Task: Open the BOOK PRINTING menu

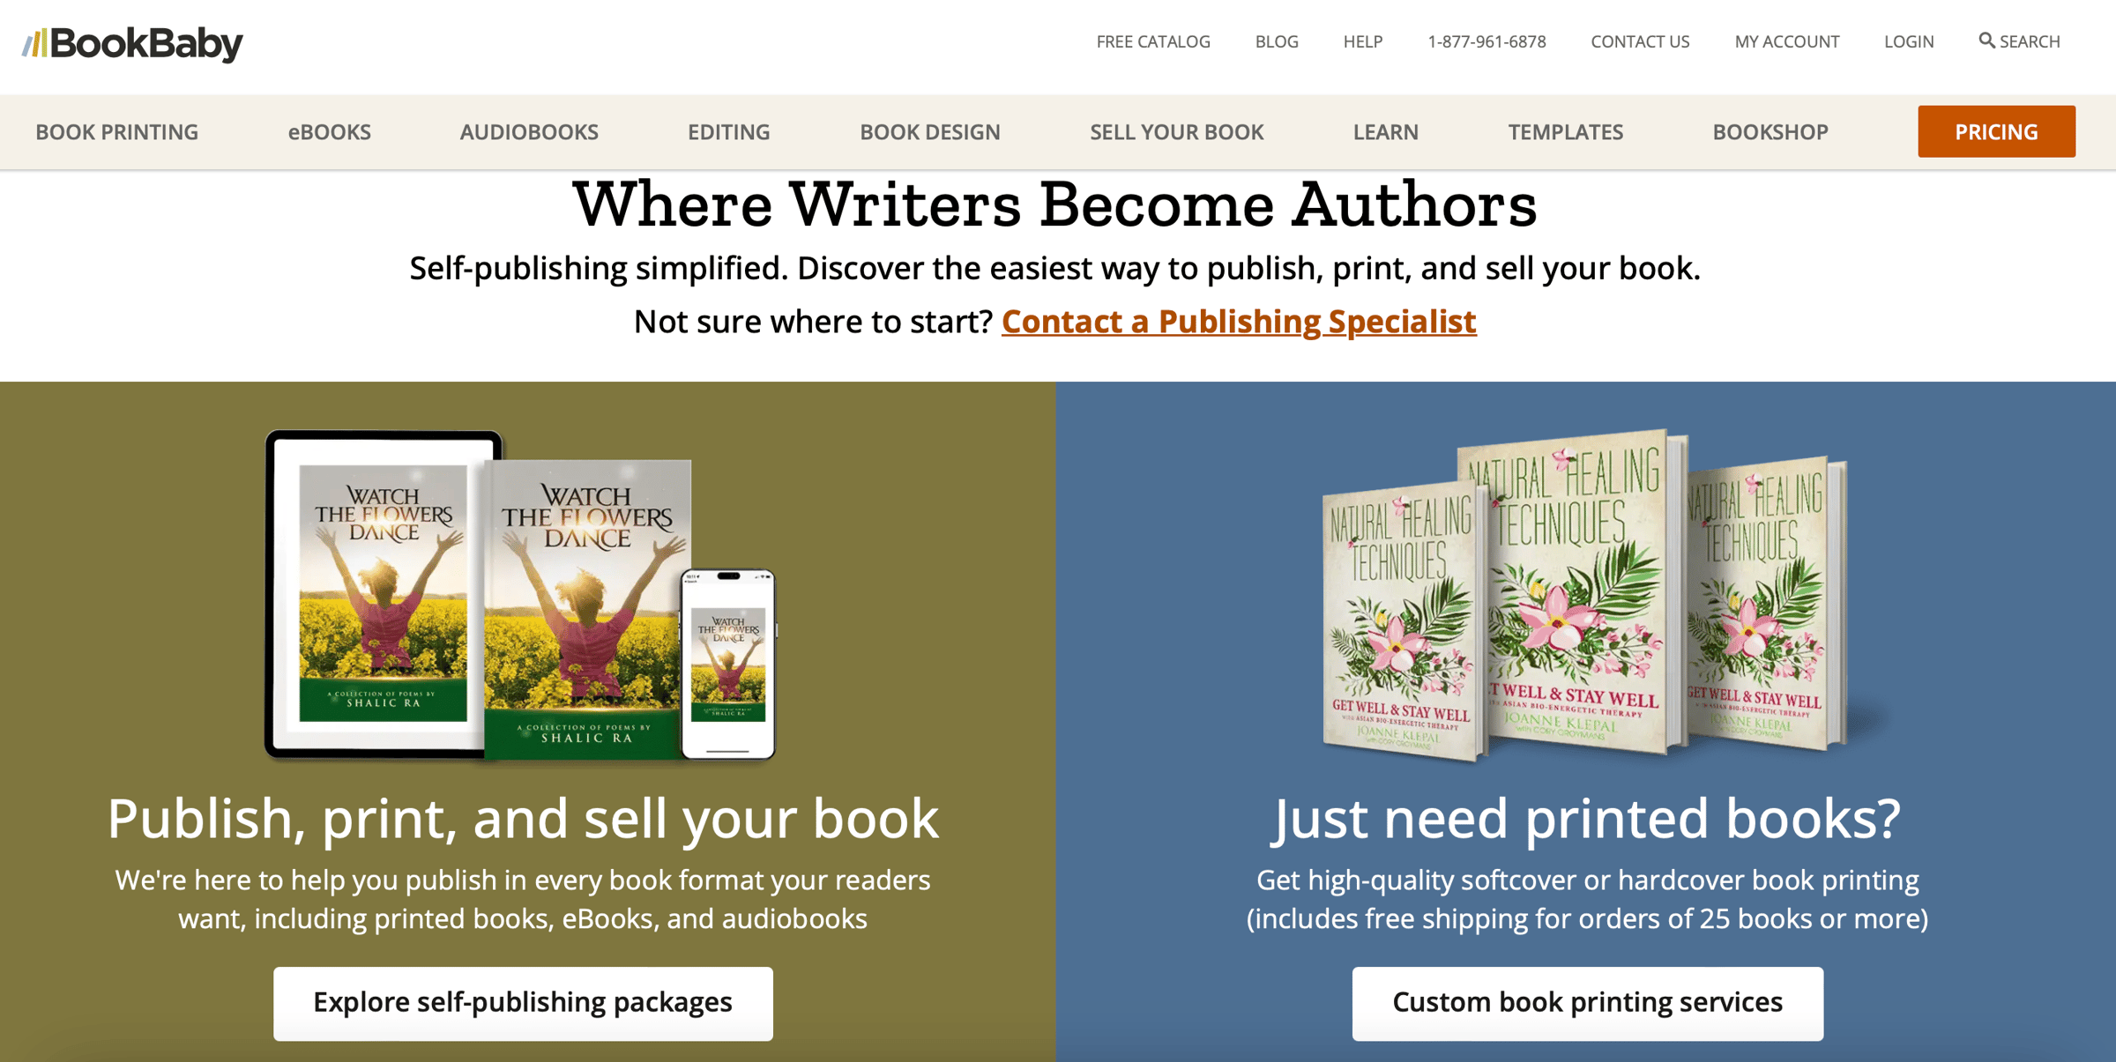Action: click(x=117, y=132)
